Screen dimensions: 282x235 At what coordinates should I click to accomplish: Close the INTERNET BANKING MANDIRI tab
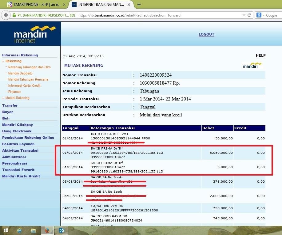[x=129, y=5]
